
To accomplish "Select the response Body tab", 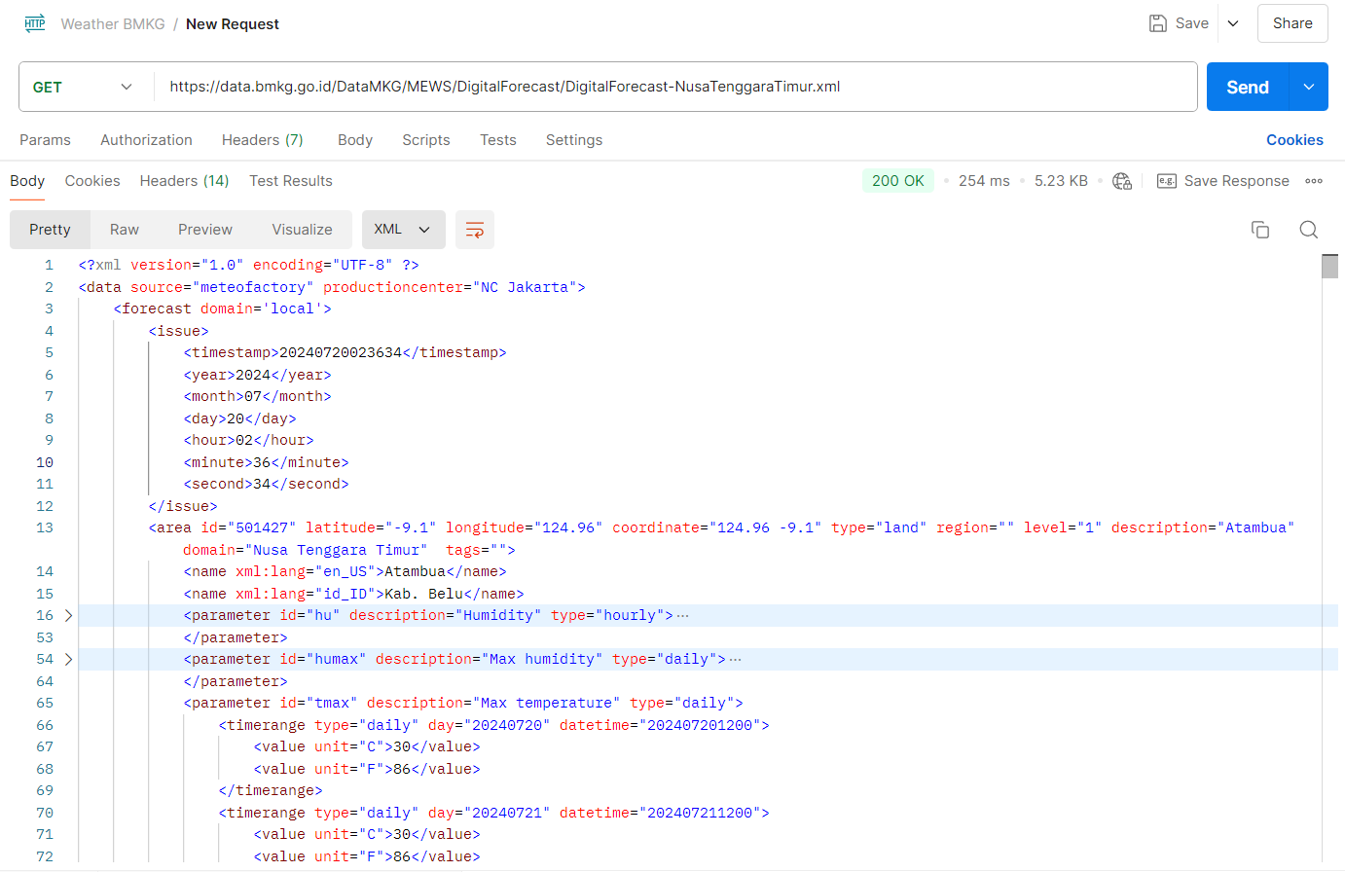I will 27,181.
